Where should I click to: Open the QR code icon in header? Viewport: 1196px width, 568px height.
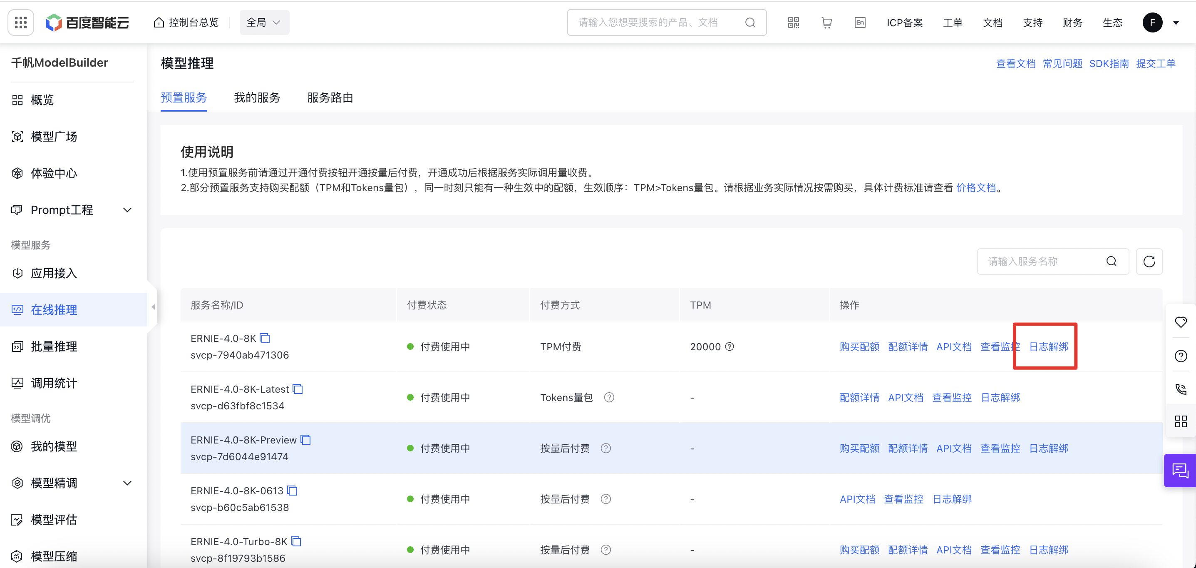click(794, 22)
